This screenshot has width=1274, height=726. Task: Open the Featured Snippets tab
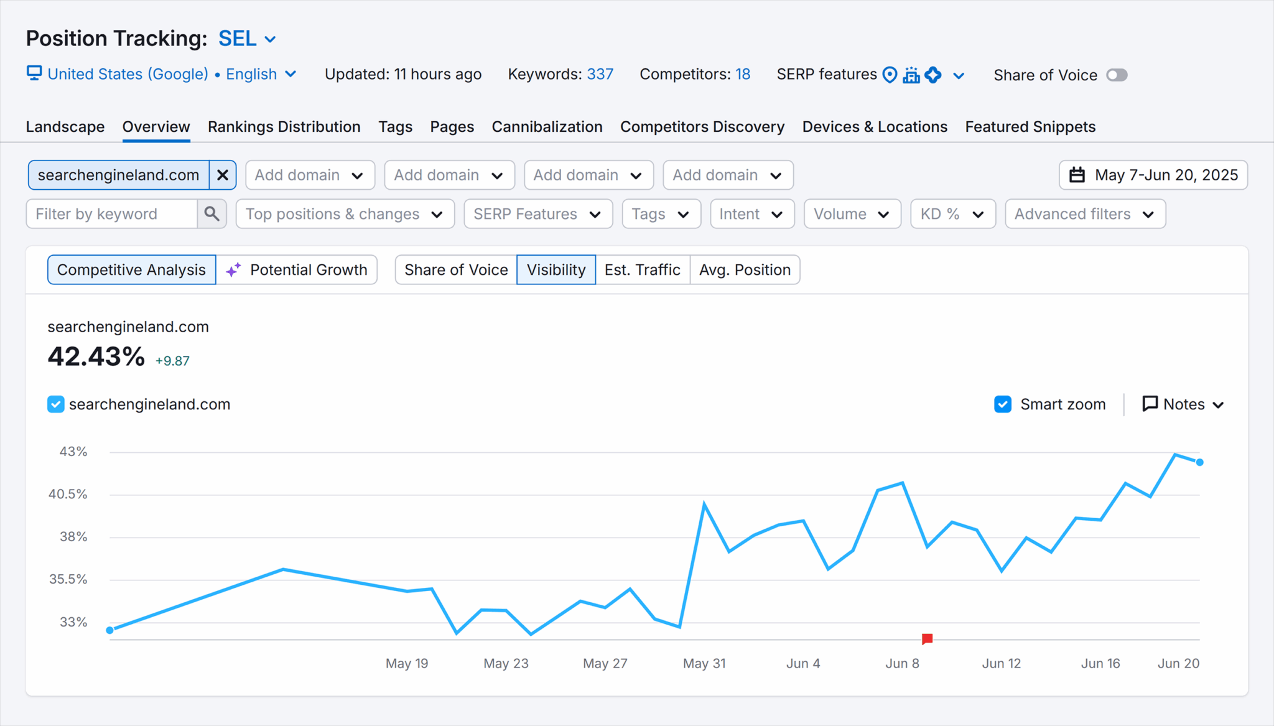1030,126
